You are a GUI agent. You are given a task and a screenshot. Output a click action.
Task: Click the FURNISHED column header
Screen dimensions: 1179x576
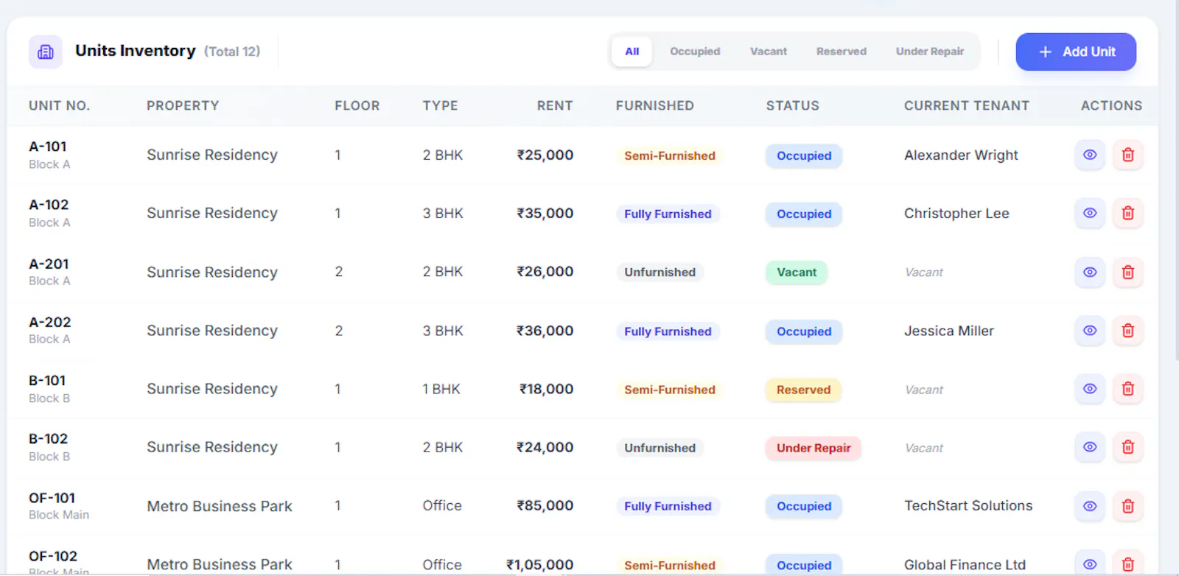655,105
